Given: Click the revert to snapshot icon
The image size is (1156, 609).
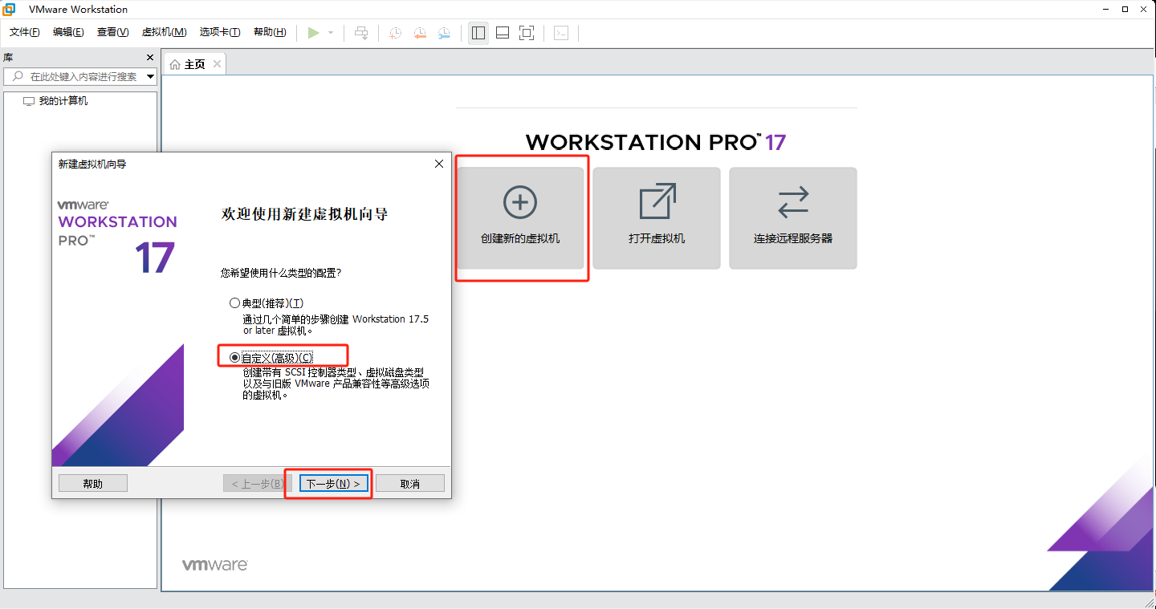Looking at the screenshot, I should click(420, 33).
